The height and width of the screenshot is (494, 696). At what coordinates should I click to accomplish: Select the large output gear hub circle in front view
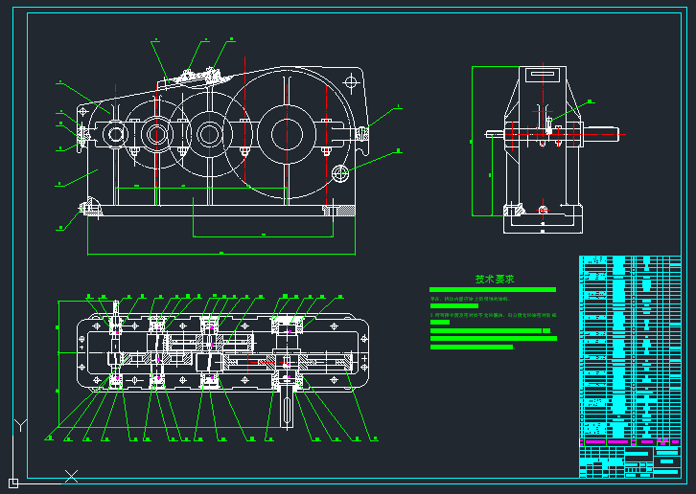coord(287,134)
